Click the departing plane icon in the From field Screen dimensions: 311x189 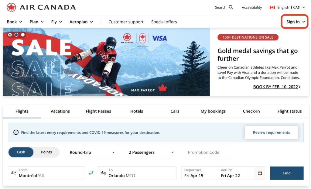(14, 173)
